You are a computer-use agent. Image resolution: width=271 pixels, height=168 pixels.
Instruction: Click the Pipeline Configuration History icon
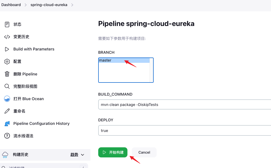pyautogui.click(x=7, y=124)
